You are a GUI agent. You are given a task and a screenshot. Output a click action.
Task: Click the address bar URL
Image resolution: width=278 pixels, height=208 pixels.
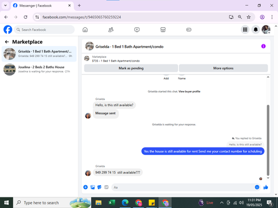point(82,17)
